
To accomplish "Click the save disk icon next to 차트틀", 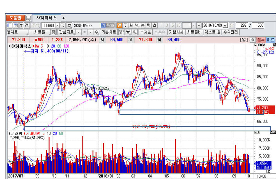I will (x=54, y=32).
